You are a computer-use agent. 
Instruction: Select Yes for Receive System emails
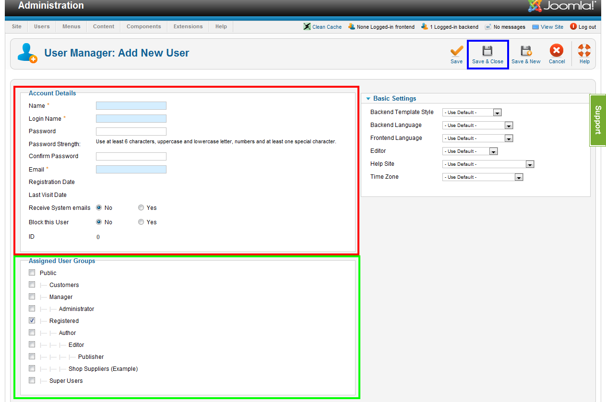[141, 208]
